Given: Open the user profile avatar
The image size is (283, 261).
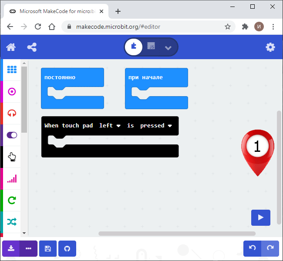Looking at the screenshot, I should click(259, 27).
